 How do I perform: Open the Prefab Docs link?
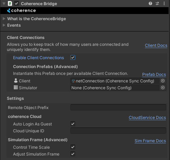154,75
